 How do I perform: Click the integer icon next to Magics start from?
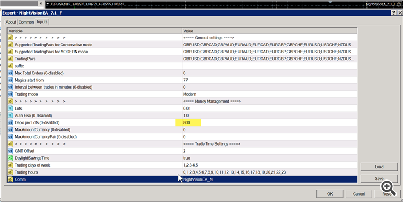click(10, 80)
